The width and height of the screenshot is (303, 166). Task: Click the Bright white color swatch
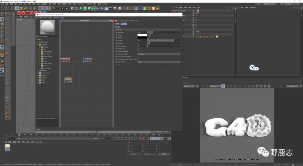pos(142,35)
